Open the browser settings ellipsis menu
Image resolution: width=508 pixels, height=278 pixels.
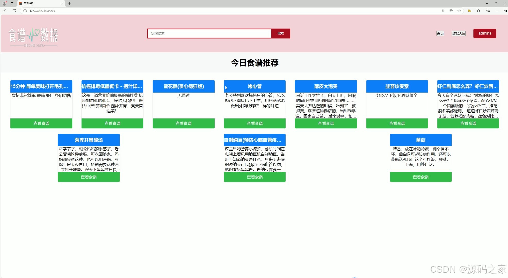coord(497,11)
